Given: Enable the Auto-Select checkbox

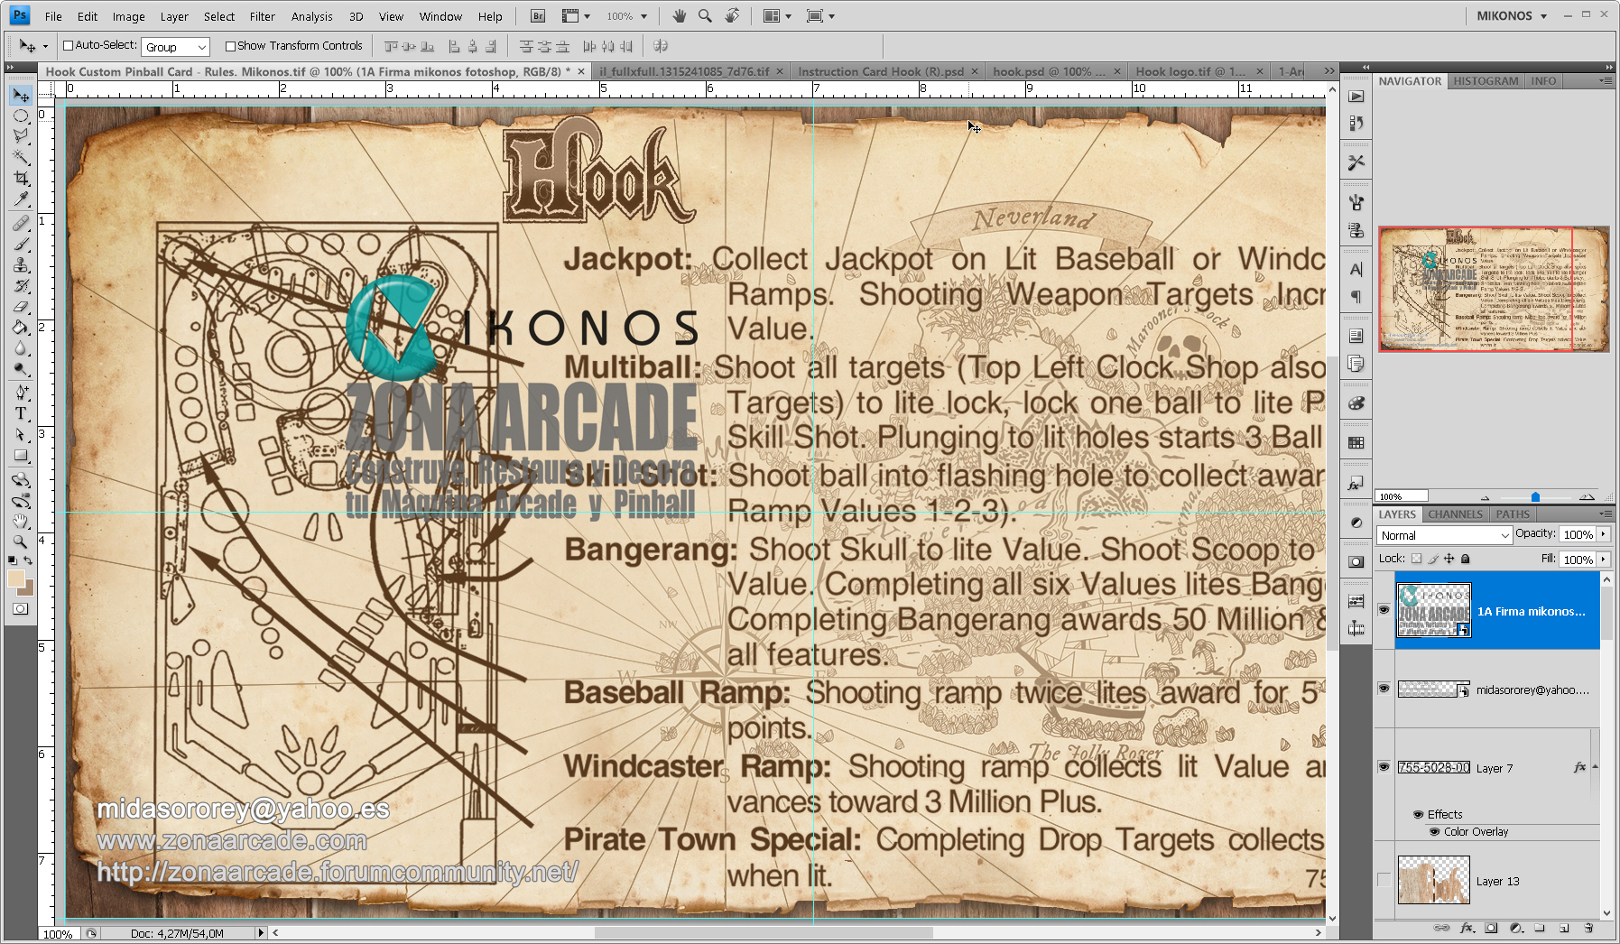Looking at the screenshot, I should coord(69,46).
